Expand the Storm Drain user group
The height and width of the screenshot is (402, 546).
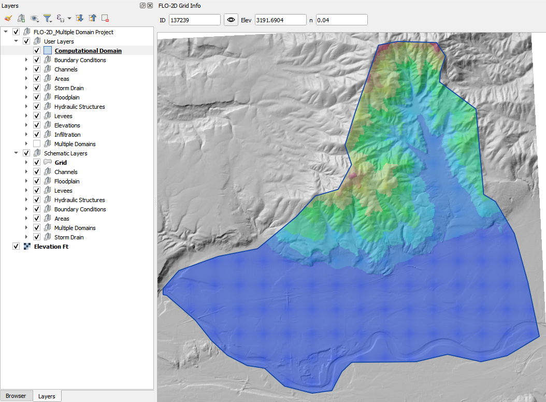pos(26,88)
